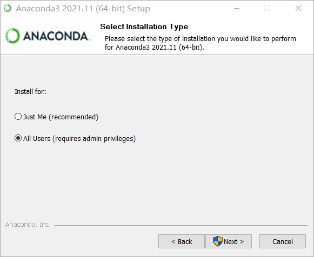Click the greyed-out maximize window icon
The width and height of the screenshot is (314, 257).
(x=267, y=9)
